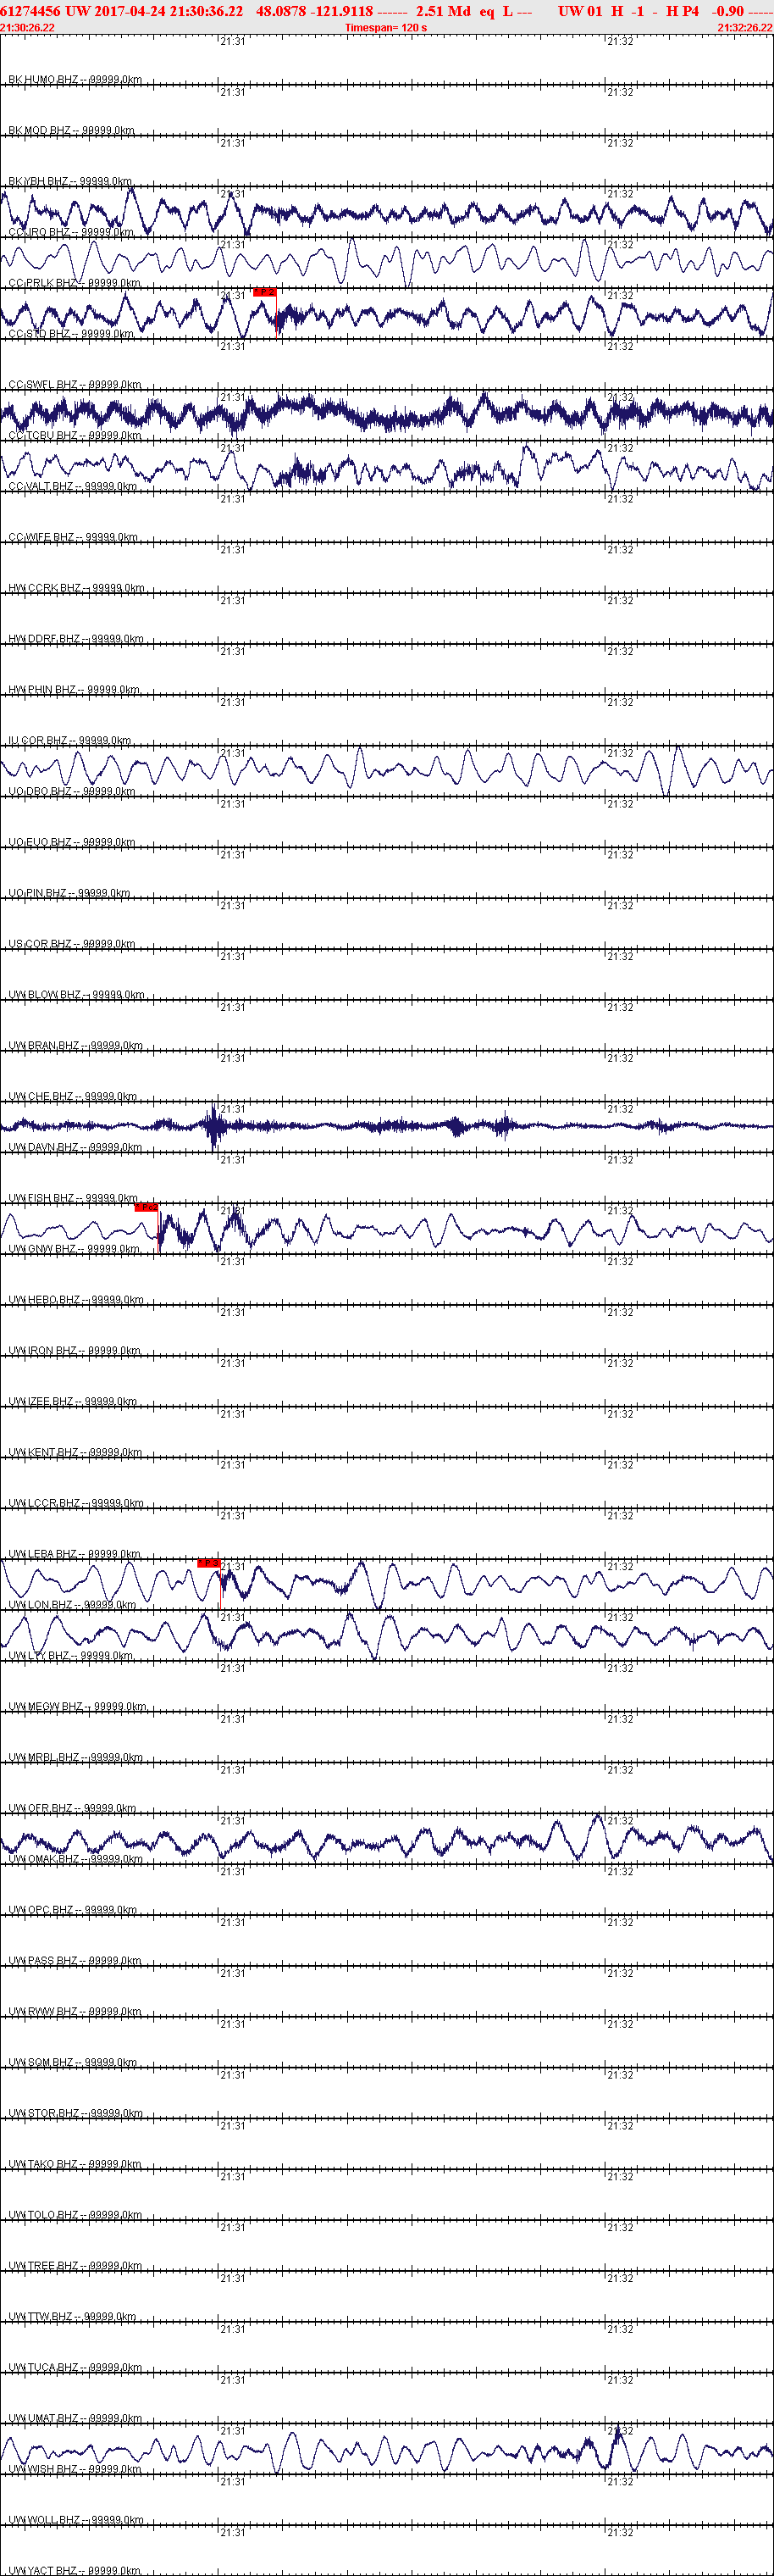774x2576 pixels.
Task: Click the UW.DAVN.BHZ station label
Action: (x=75, y=1147)
